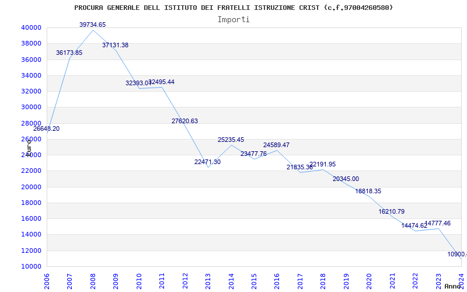Click the PROCURA GENERALE chart title
This screenshot has width=467, height=292.
[x=233, y=8]
